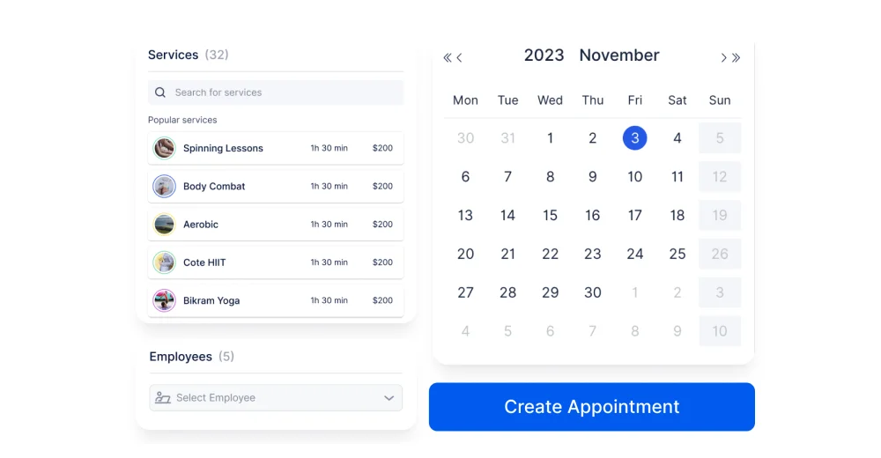This screenshot has width=881, height=458.
Task: Pick November 15 on the calendar
Action: (550, 215)
